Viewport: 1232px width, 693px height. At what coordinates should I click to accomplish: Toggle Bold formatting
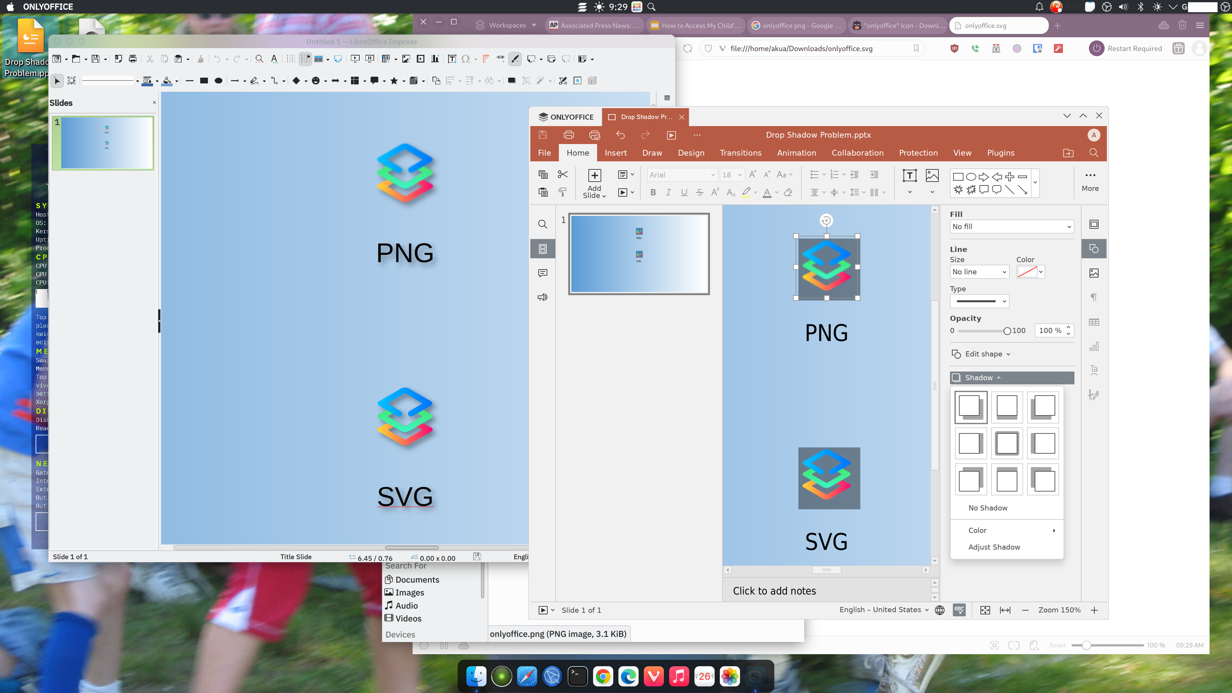point(653,192)
